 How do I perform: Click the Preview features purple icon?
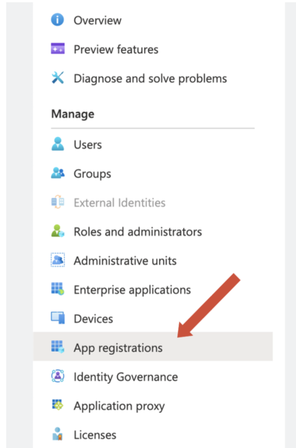coord(58,49)
